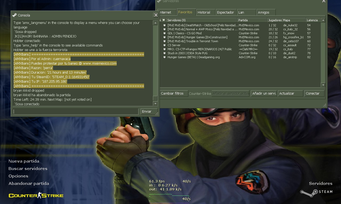Click the Servidores window resize grip
Screen dimensions: 341x204
click(x=324, y=105)
